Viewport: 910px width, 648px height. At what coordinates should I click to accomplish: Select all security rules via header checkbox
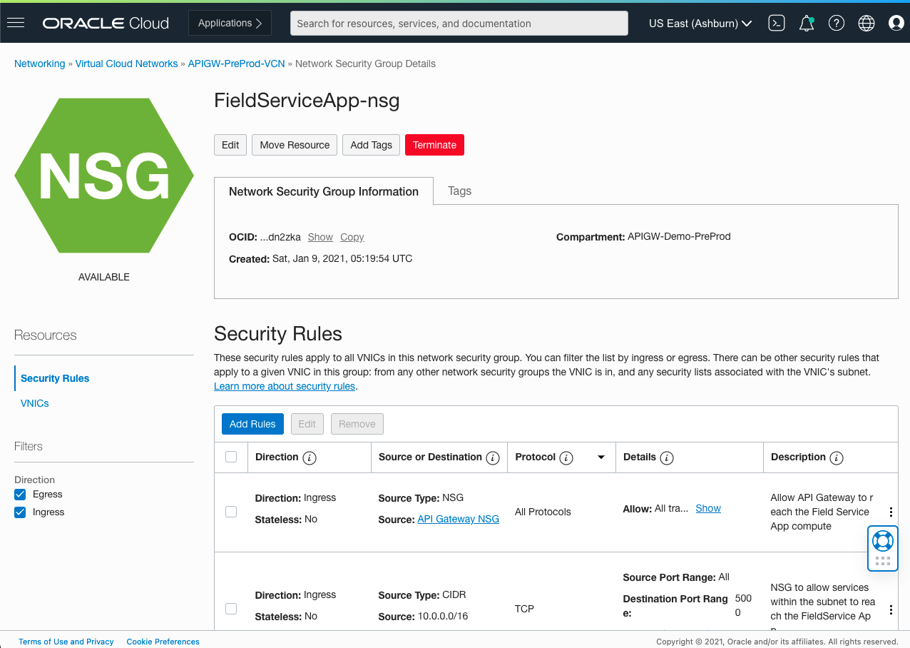(231, 457)
